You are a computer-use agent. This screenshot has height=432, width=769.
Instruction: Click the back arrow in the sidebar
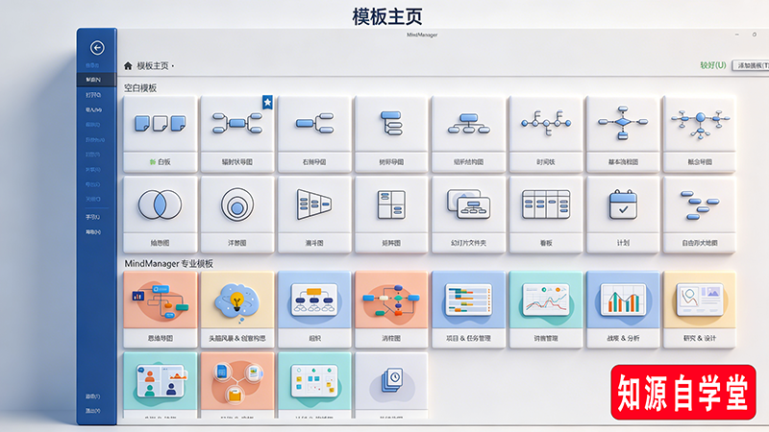pyautogui.click(x=96, y=47)
